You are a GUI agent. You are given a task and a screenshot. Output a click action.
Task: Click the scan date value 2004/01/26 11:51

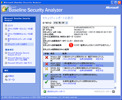coord(81,34)
